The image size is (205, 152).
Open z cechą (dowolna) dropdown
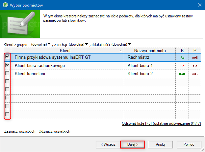pyautogui.click(x=78, y=44)
